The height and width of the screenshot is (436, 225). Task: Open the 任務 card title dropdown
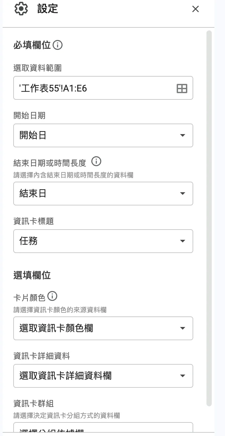[103, 241]
